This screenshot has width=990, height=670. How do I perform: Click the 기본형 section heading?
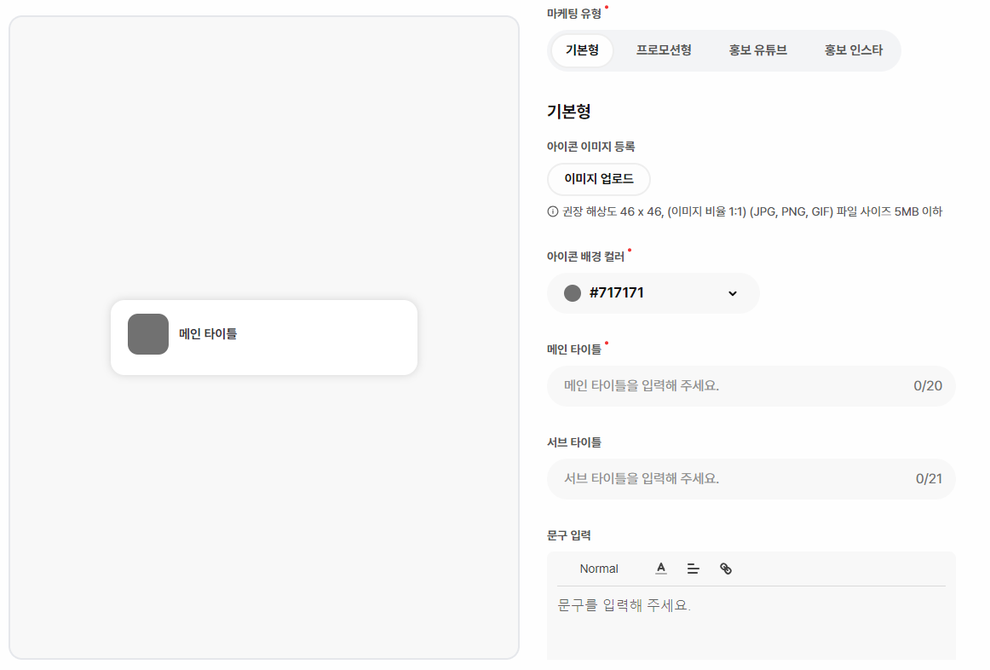[x=568, y=112]
